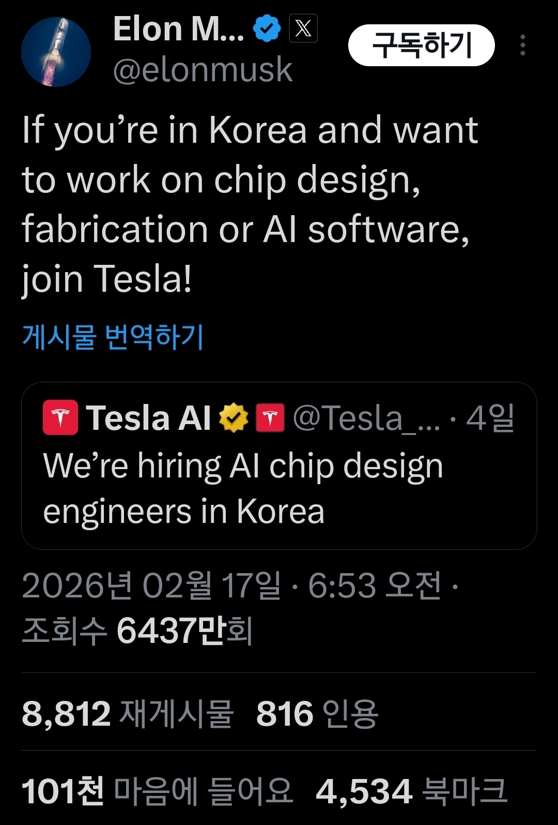This screenshot has height=825, width=558.
Task: Click the gold verified badge on Tesla AI
Action: click(234, 418)
